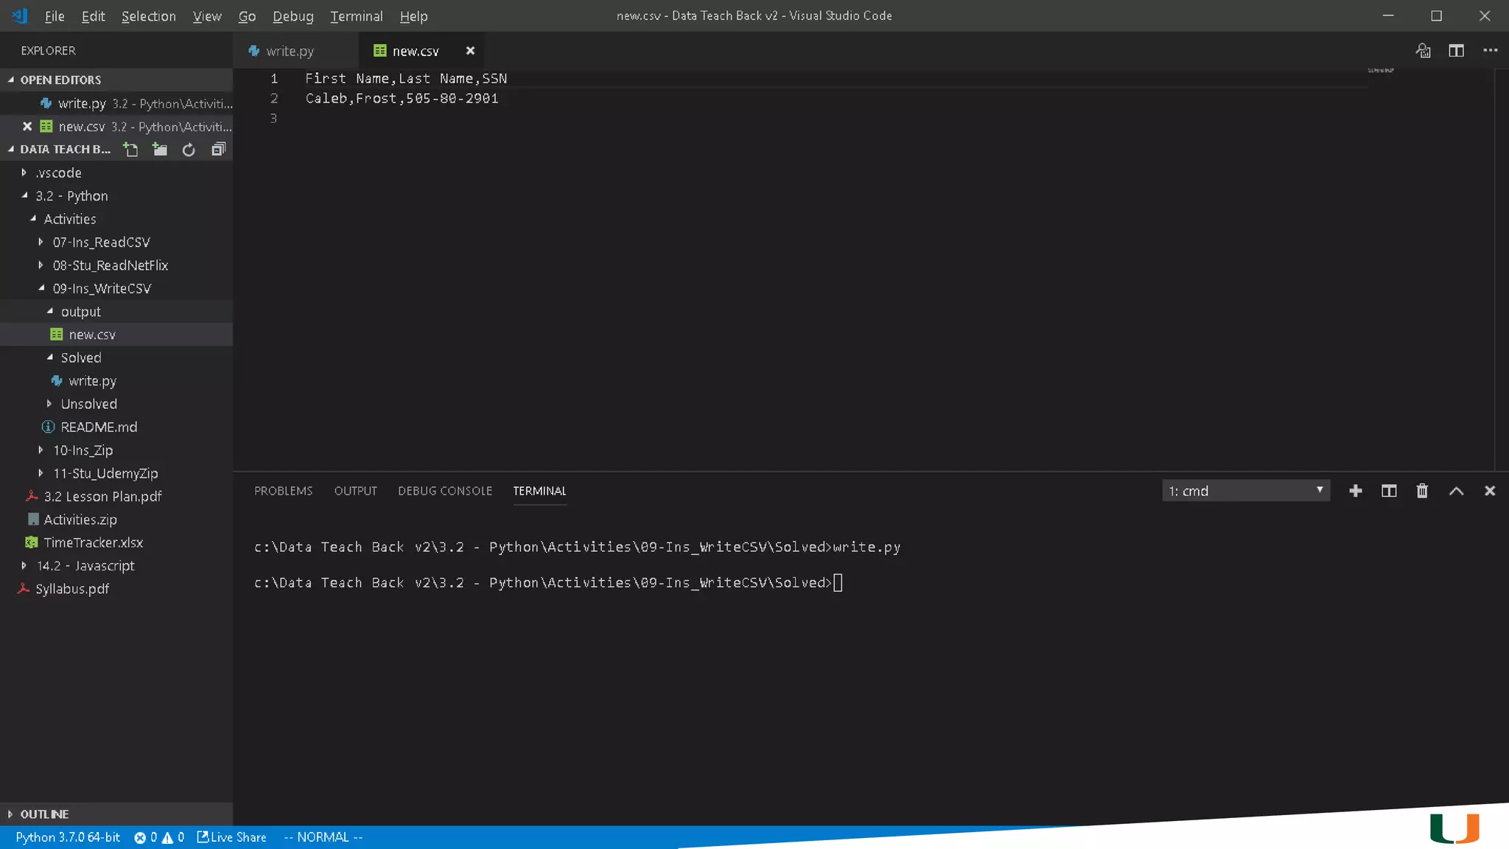The image size is (1509, 849).
Task: Expand the 10-Ins_Zip folder
Action: pyautogui.click(x=83, y=450)
